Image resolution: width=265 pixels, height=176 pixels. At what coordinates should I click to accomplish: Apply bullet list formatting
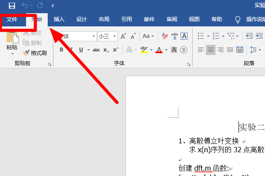pyautogui.click(x=201, y=36)
